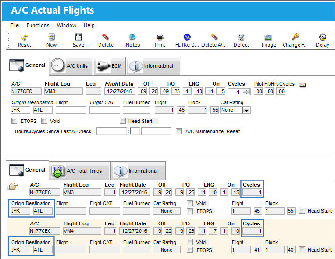
Task: Open lower Informational tab
Action: coord(138,171)
